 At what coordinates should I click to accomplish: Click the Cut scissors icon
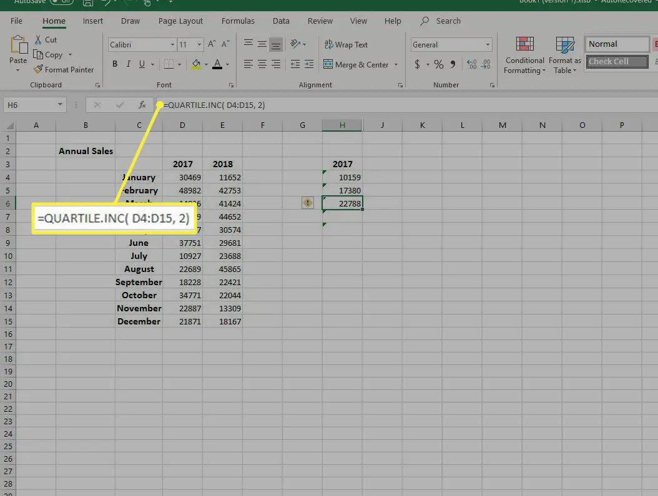[x=38, y=40]
